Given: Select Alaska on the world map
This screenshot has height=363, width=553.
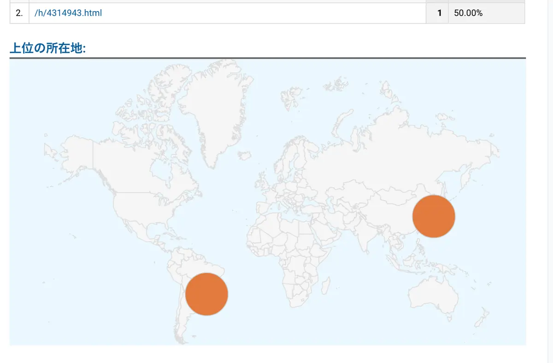Looking at the screenshot, I should (74, 152).
